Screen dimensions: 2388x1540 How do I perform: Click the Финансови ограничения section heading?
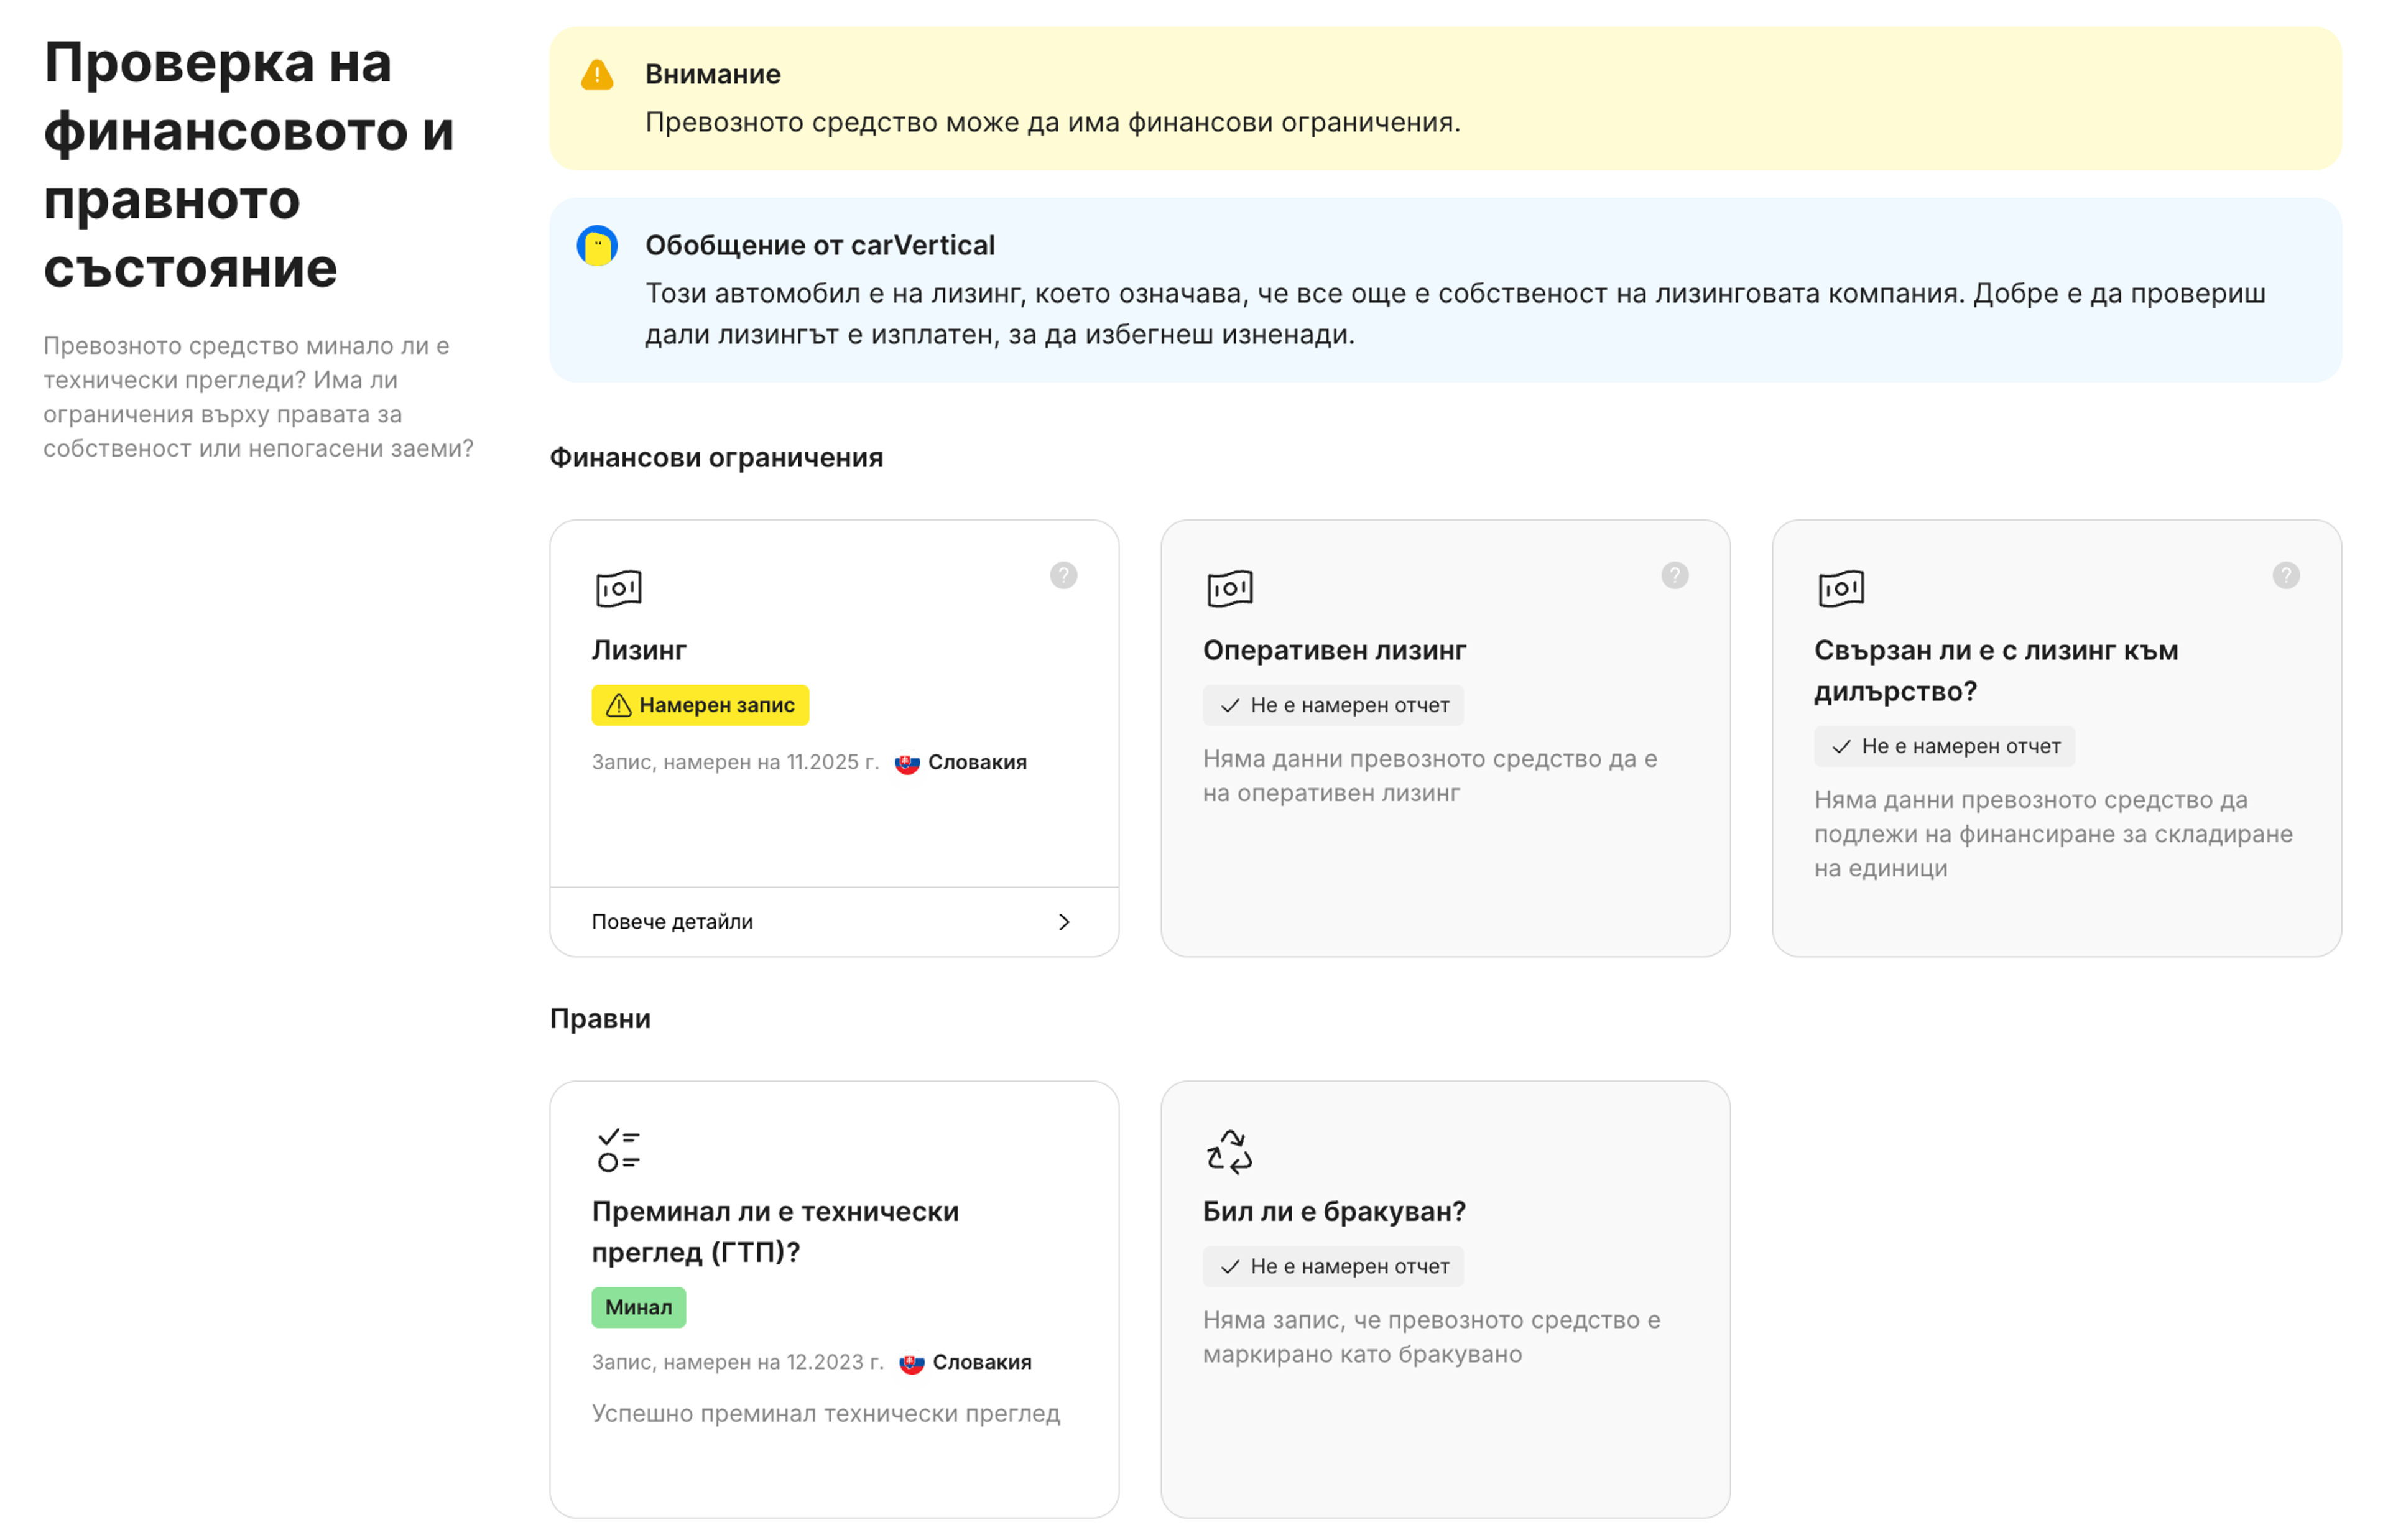(716, 458)
